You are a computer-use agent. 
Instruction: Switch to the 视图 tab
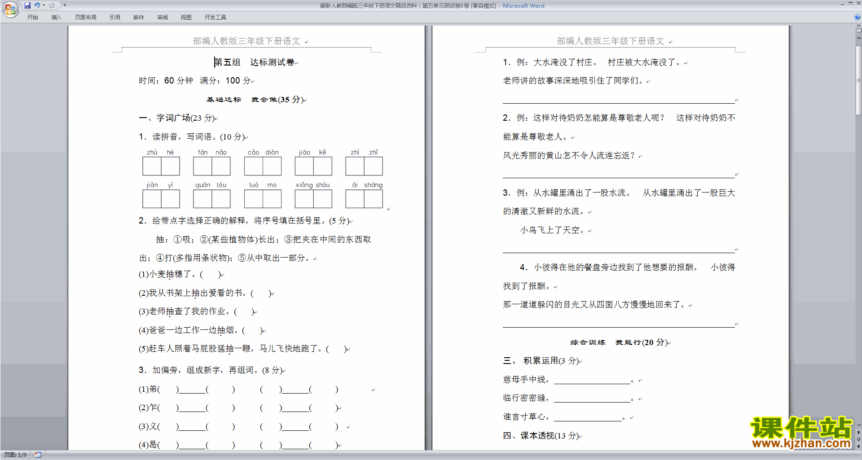click(x=186, y=18)
